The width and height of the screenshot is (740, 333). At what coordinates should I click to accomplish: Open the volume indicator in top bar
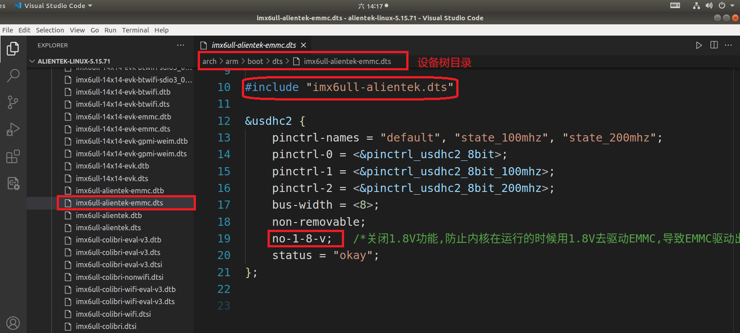709,6
